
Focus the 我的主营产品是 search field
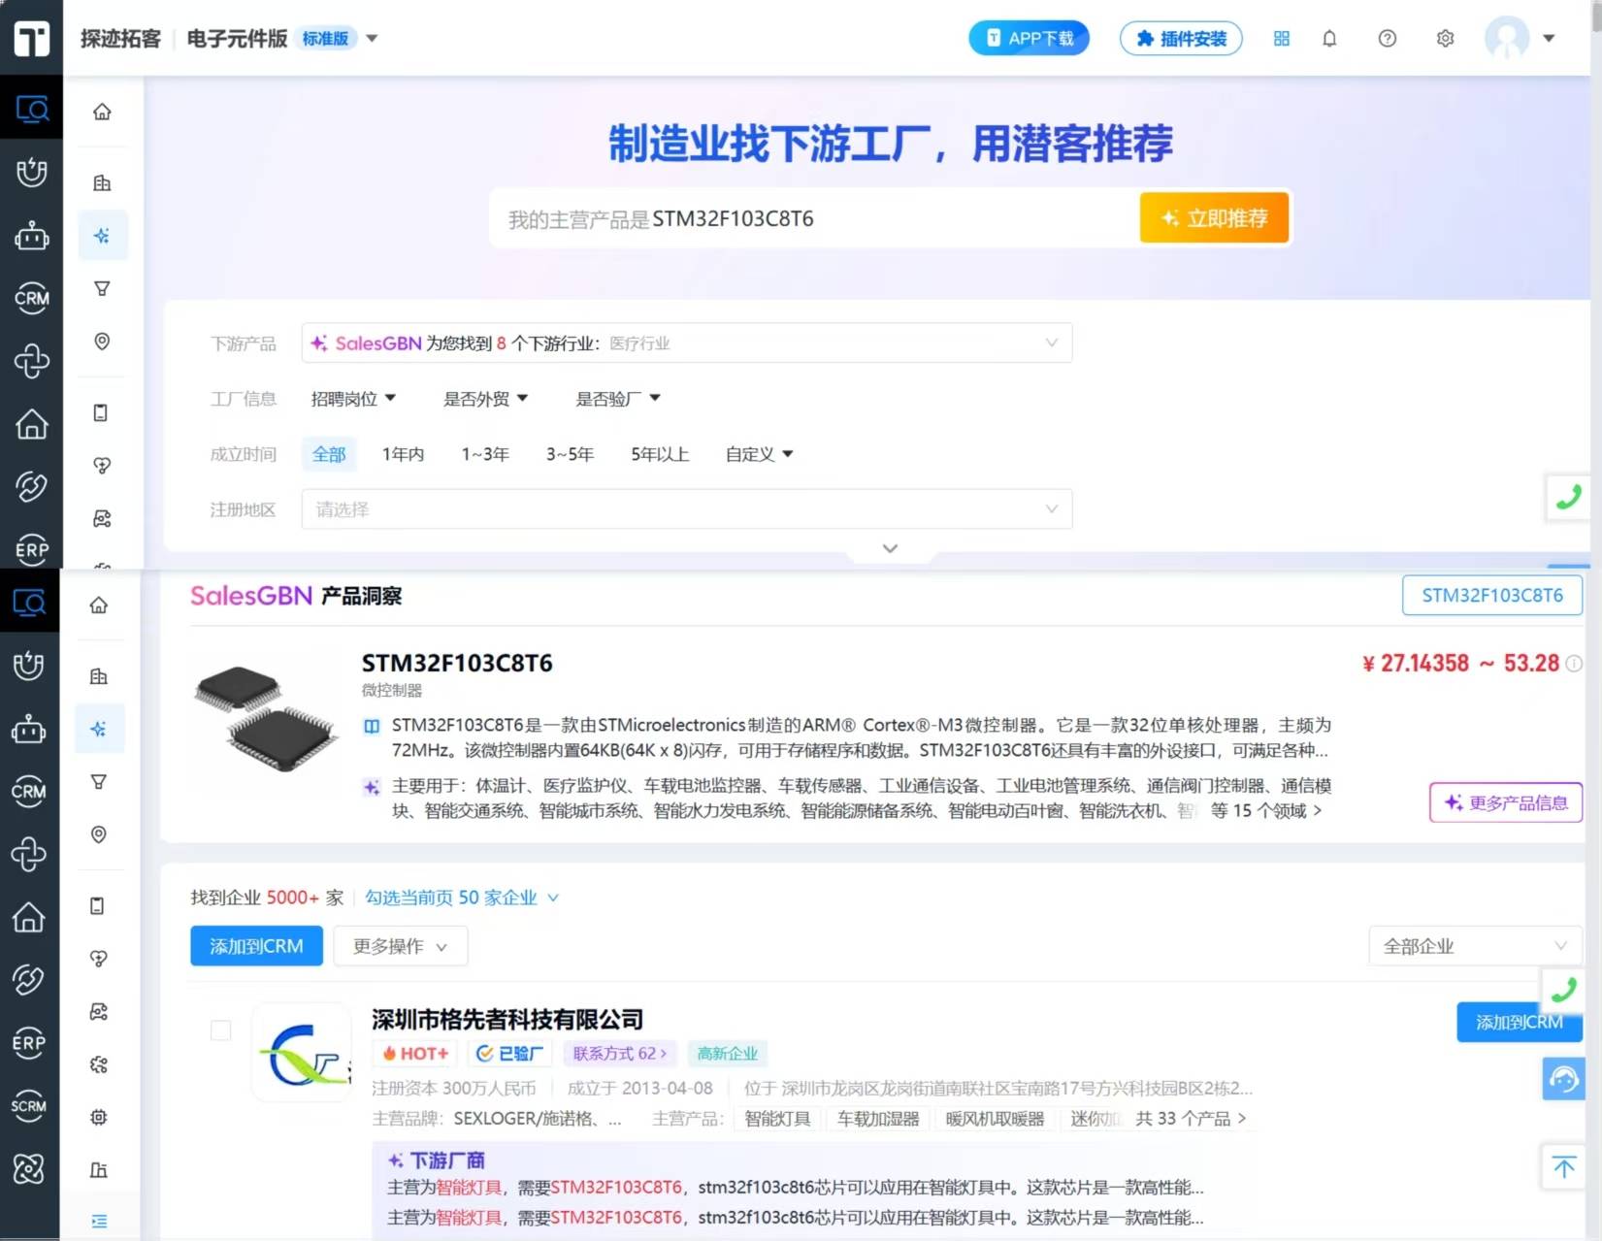click(815, 219)
